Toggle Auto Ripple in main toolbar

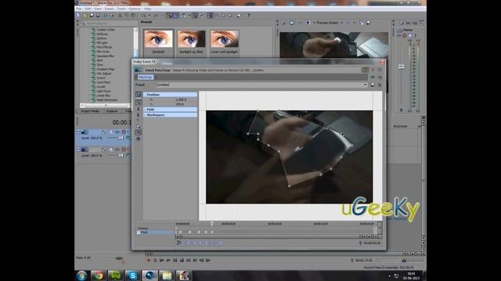point(183,16)
